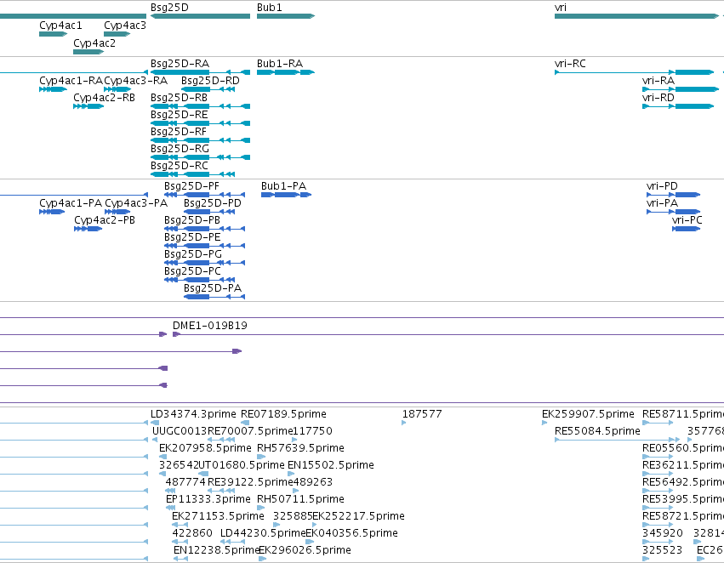Viewport: 724px width, 563px height.
Task: Select the EN12238.5prime EST
Action: (180, 559)
